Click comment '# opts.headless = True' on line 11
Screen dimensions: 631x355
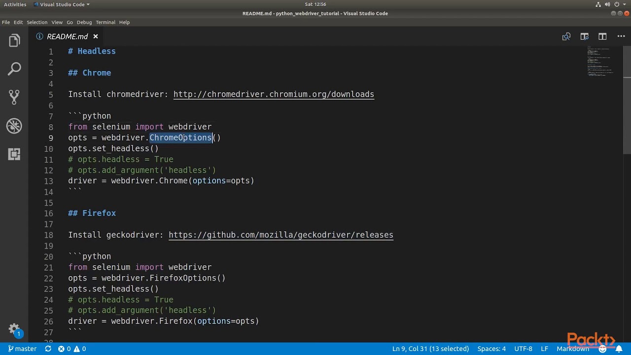point(121,159)
